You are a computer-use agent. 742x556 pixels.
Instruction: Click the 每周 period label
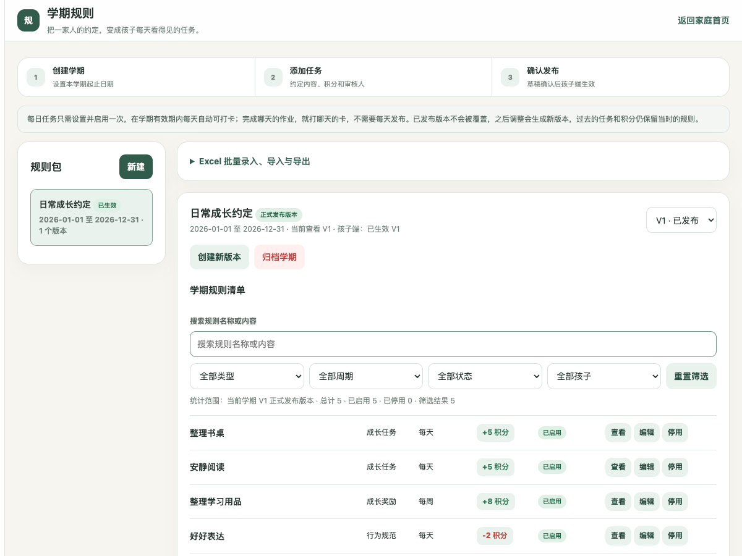(426, 502)
